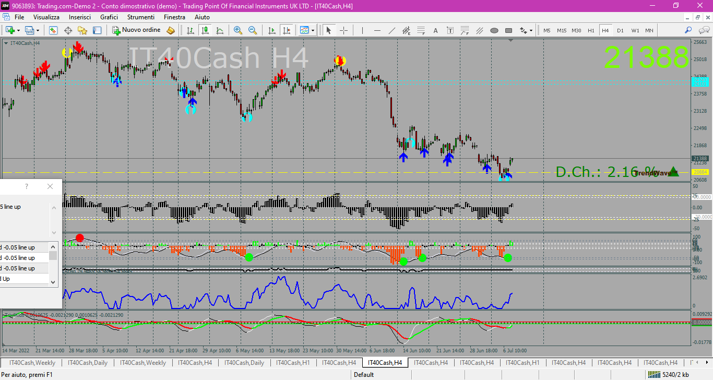Open the Grafici menu
Viewport: 713px width, 380px height.
(109, 17)
